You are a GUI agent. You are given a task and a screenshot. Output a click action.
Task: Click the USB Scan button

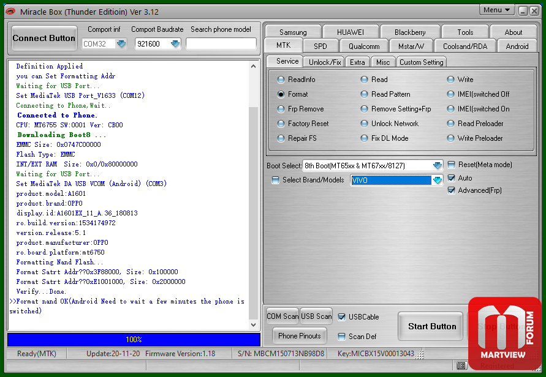pos(316,316)
